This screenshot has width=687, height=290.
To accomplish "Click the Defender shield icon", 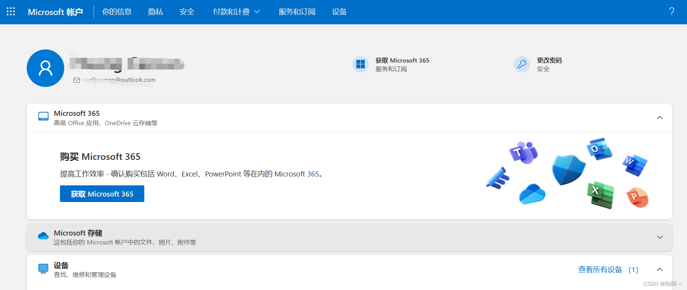I will [568, 170].
